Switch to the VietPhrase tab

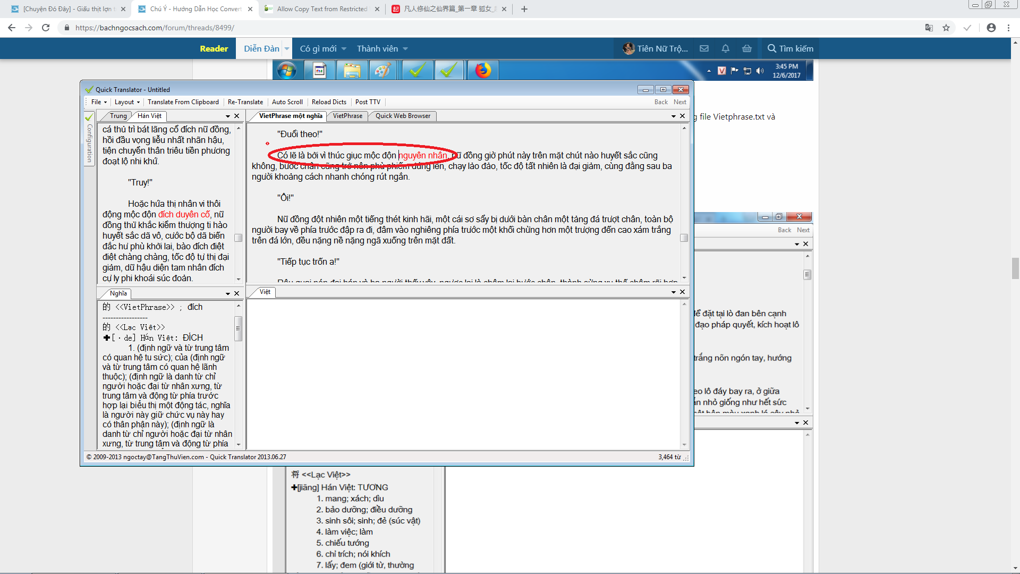[347, 116]
